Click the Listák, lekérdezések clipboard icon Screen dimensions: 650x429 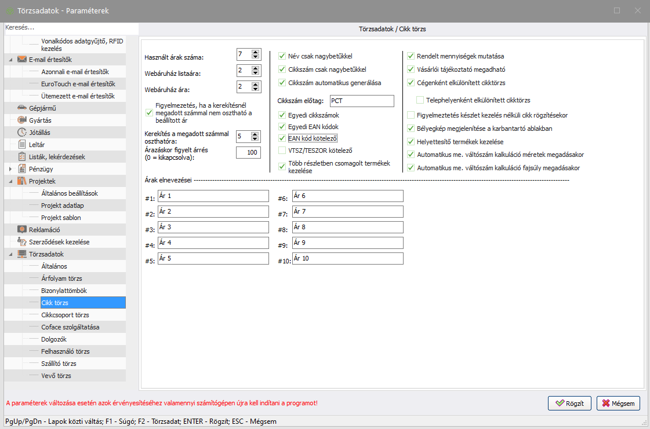pos(22,157)
